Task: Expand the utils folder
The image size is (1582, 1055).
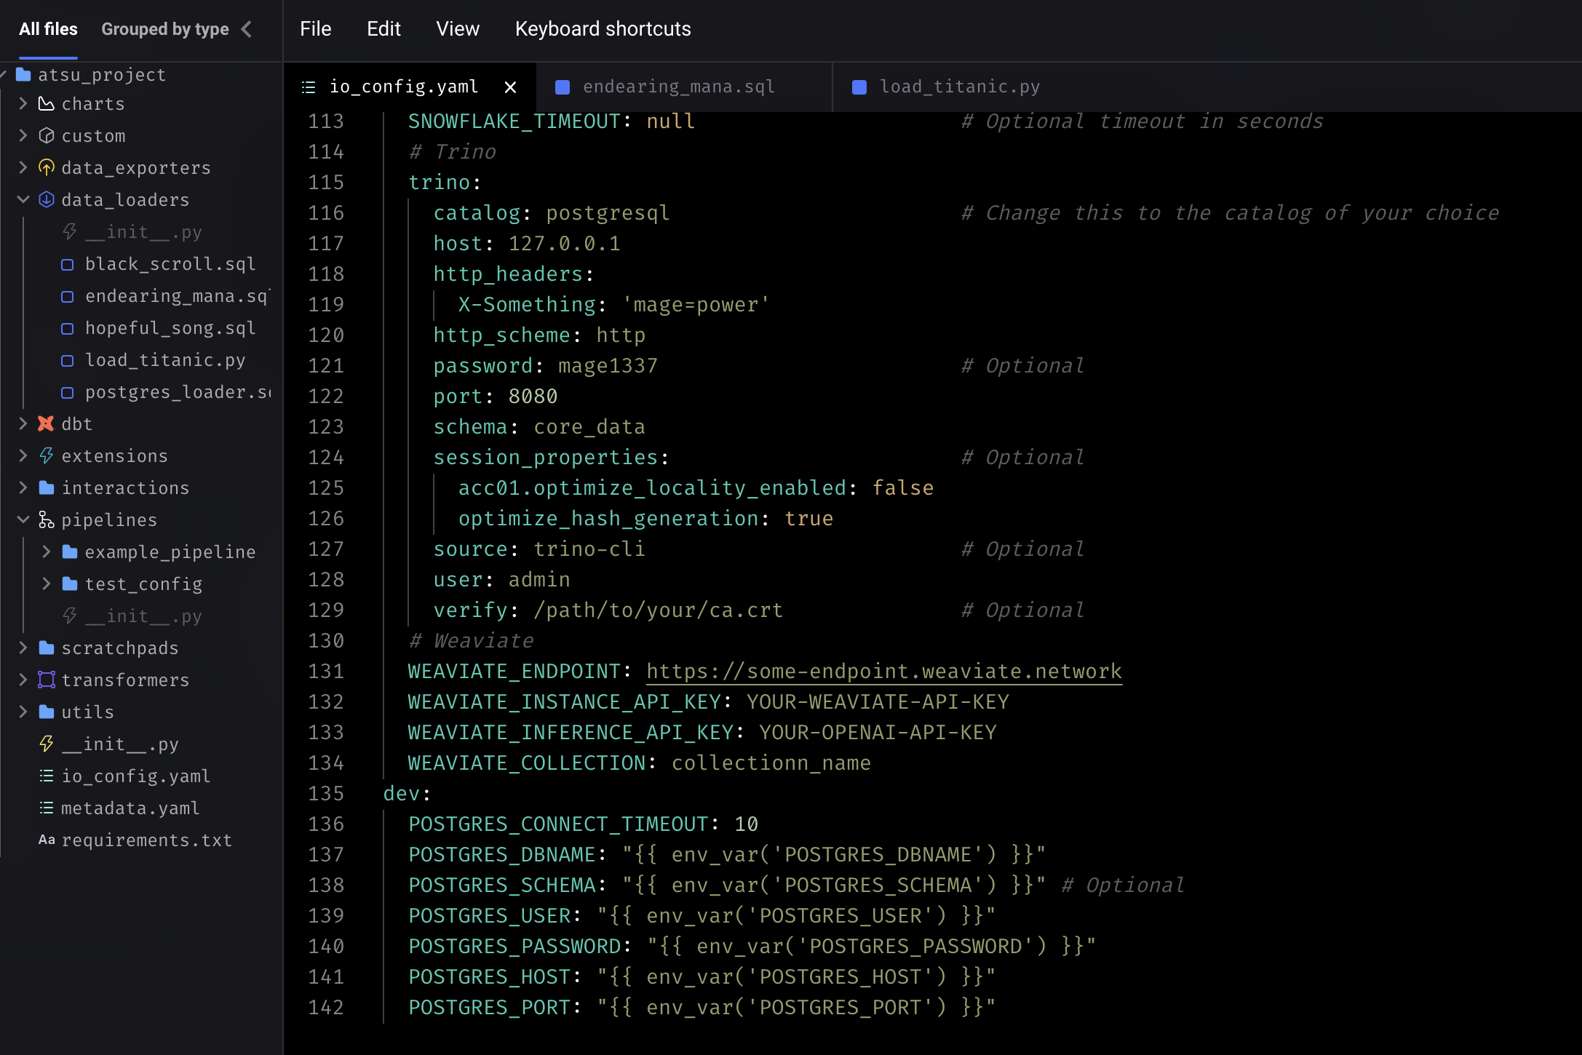Action: [23, 712]
